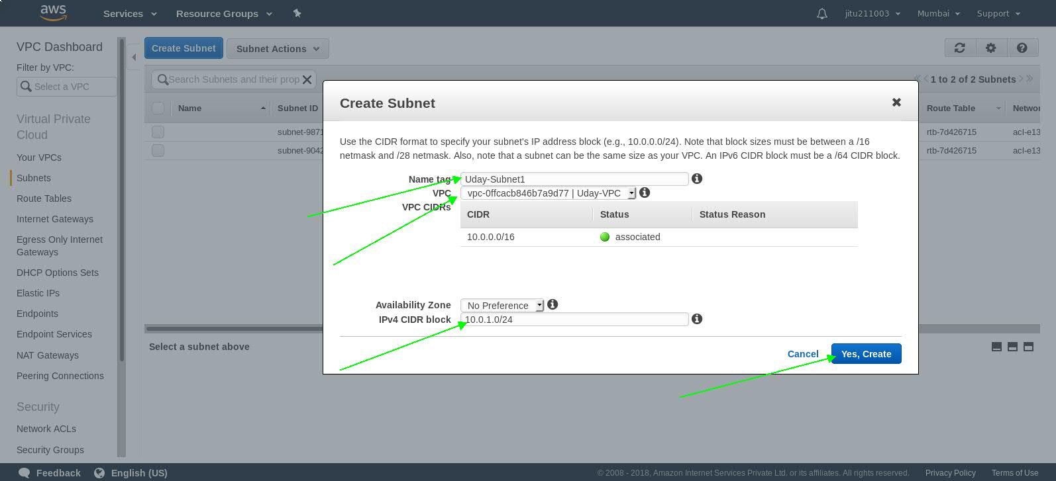The image size is (1056, 481).
Task: Select all subnets header checkbox
Action: [x=158, y=108]
